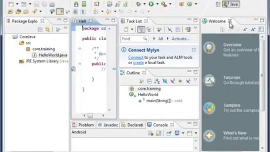270x152 pixels.
Task: Click Home icon in Welcome view
Action: (222, 30)
